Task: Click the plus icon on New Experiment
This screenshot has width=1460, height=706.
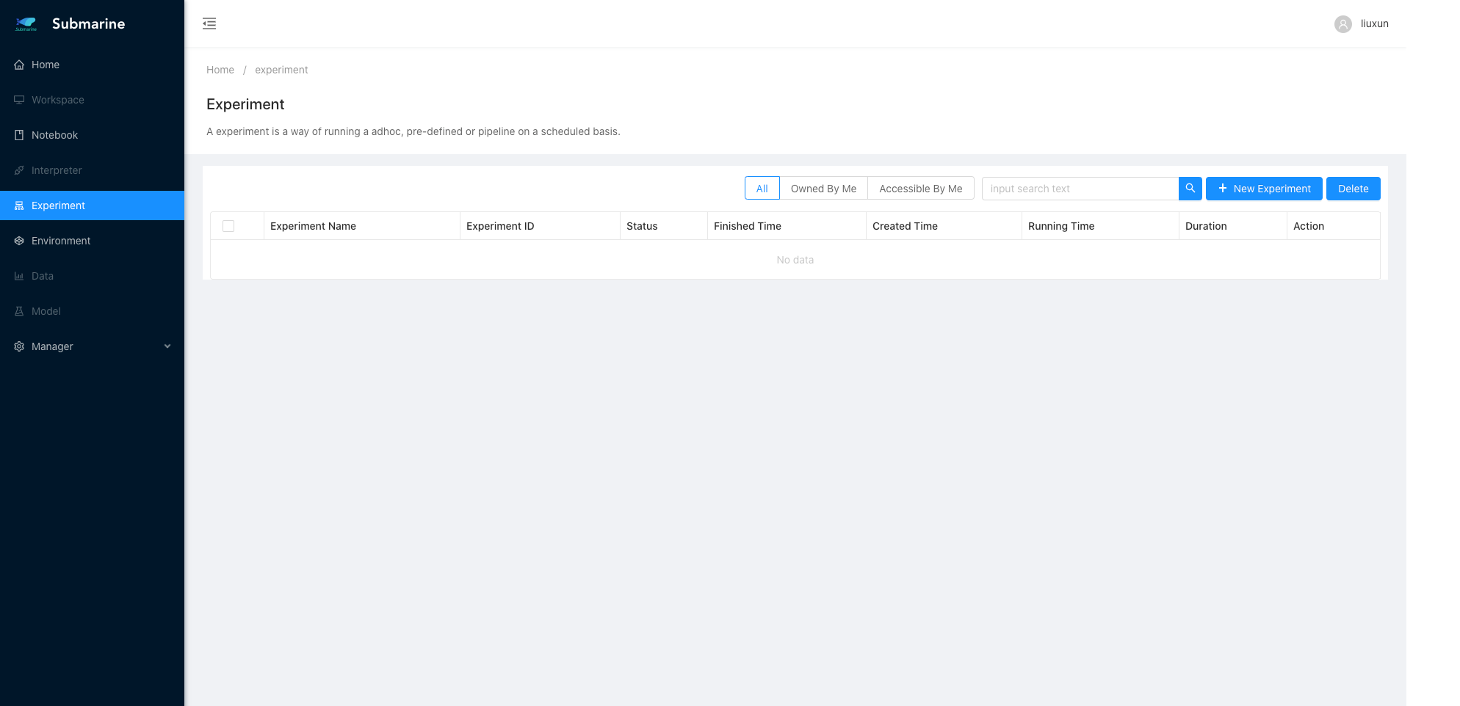Action: [x=1223, y=189]
